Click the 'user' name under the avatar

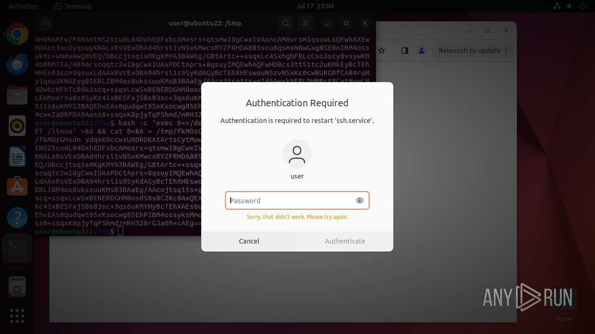pos(297,176)
